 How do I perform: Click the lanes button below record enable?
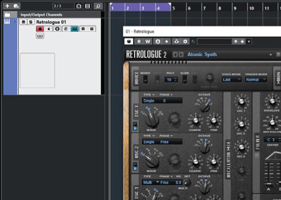pyautogui.click(x=40, y=36)
